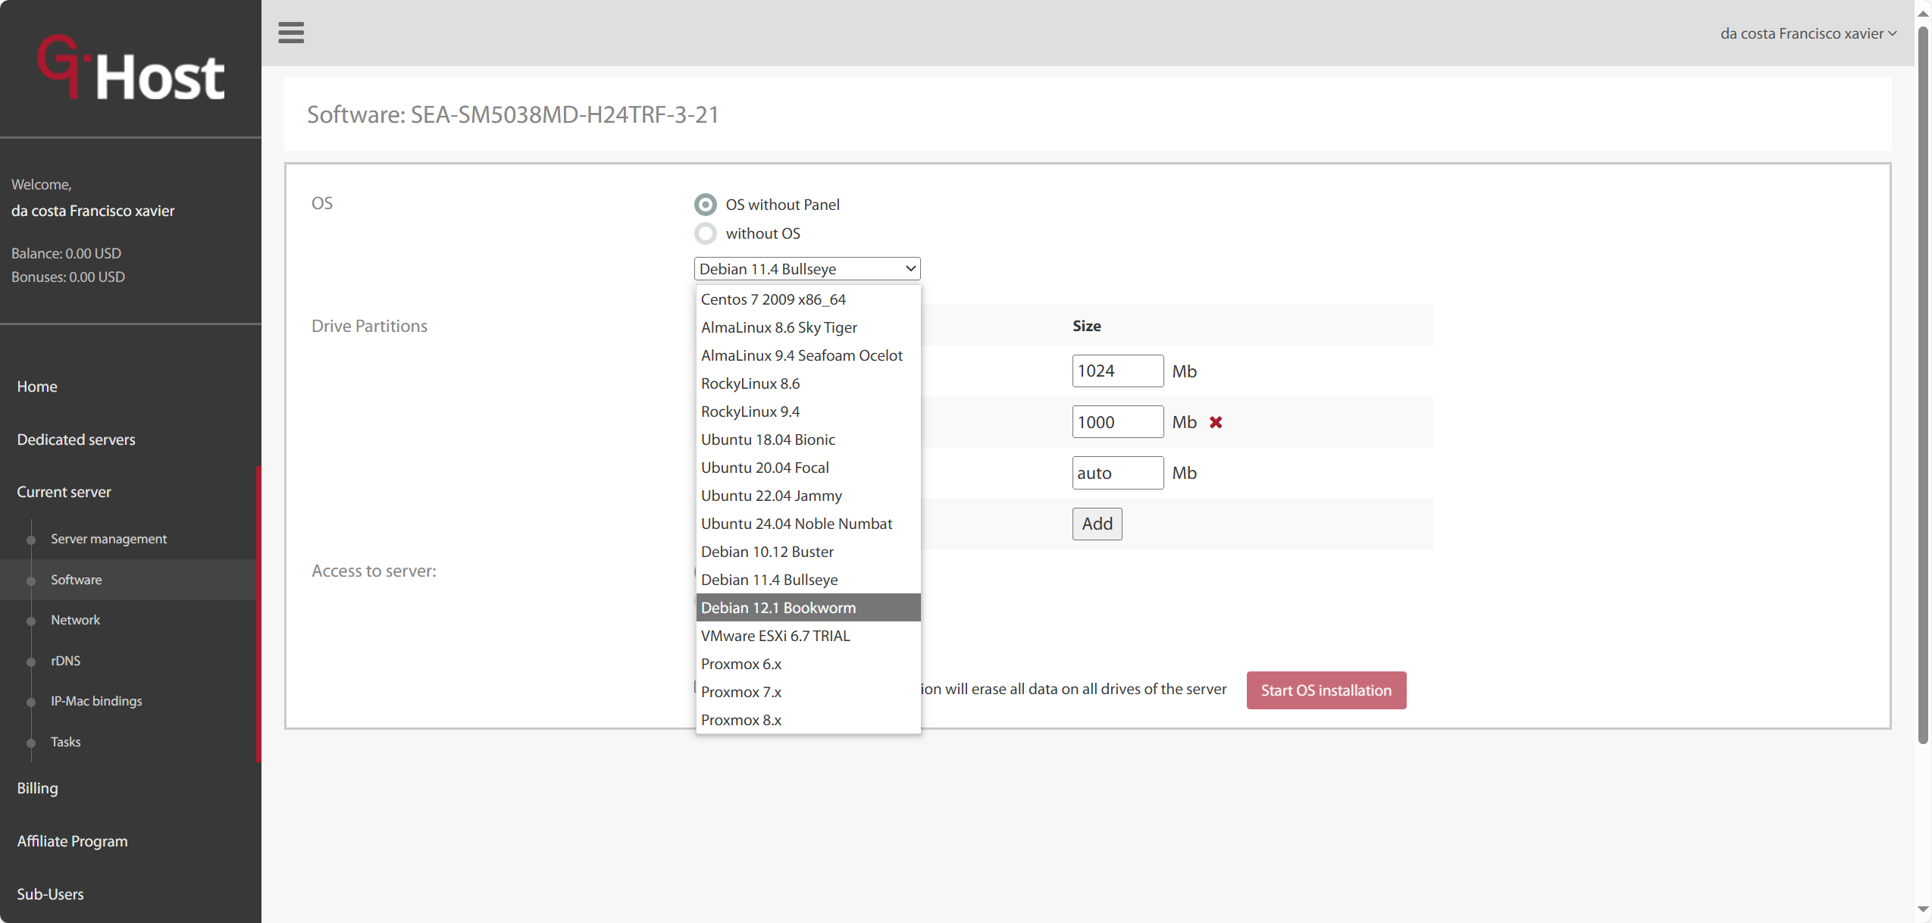Click the Bonuses: 0.00 USD text
This screenshot has height=923, width=1932.
68,277
